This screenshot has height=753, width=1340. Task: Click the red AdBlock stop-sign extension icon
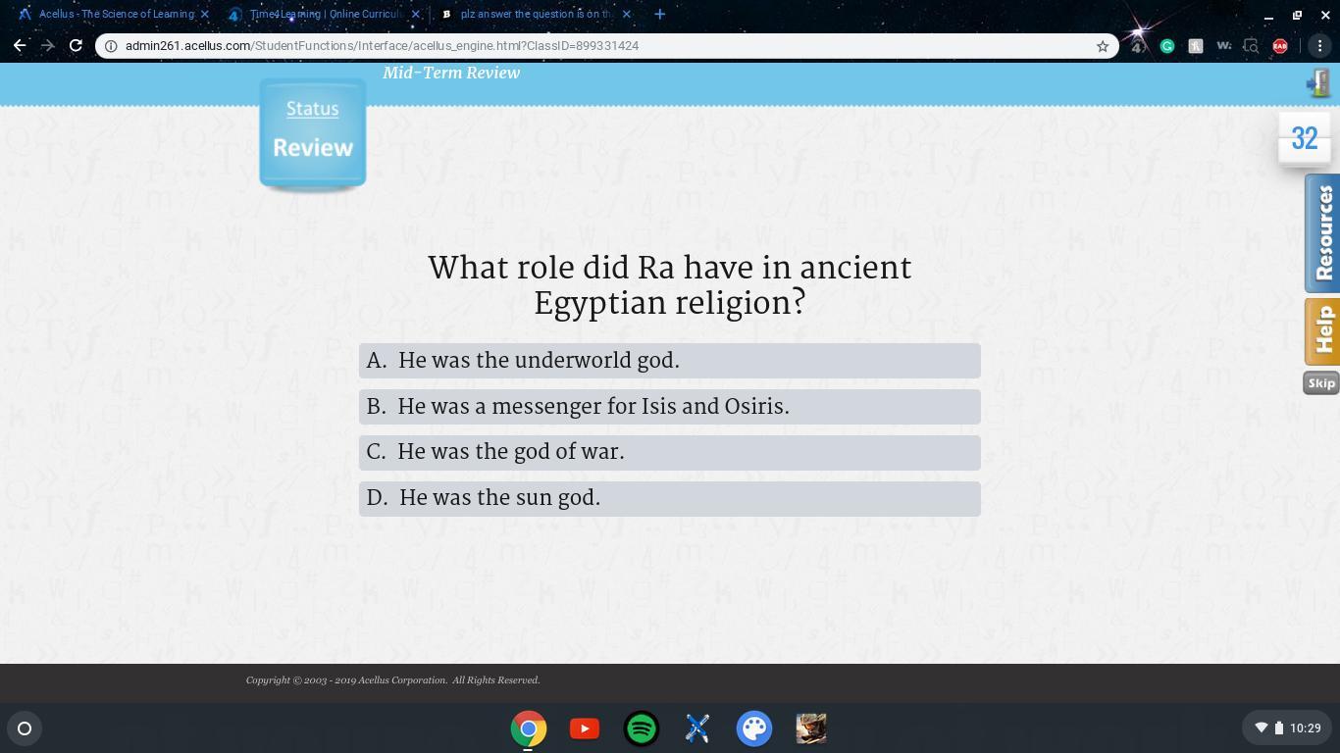tap(1280, 46)
